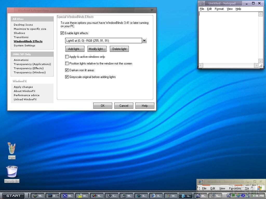The width and height of the screenshot is (266, 199).
Task: Click the Delete light button
Action: [119, 49]
